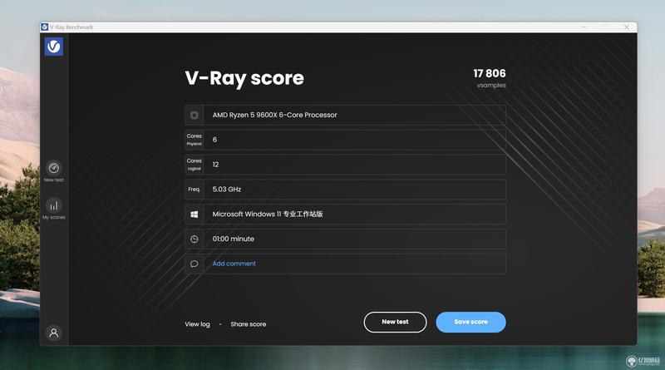Click the Cores Physical label
Image resolution: width=665 pixels, height=370 pixels.
pyautogui.click(x=195, y=140)
